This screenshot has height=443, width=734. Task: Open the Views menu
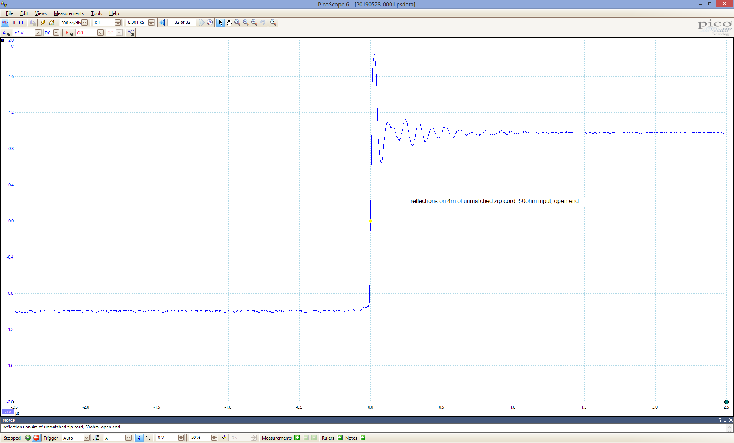[x=41, y=13]
